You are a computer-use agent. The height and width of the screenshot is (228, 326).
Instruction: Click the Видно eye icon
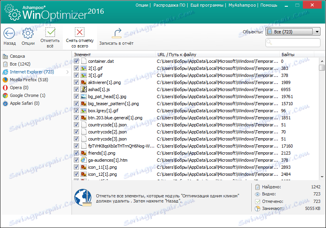[x=257, y=194]
